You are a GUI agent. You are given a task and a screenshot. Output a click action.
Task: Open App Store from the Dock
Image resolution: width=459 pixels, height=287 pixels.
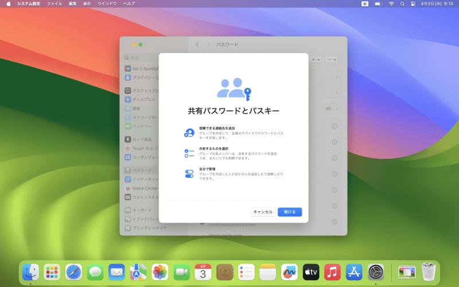click(354, 272)
